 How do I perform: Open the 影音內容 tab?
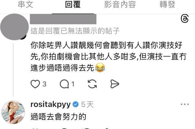[120, 5]
